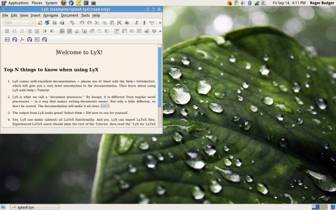Open the Help menu
Image resolution: width=336 pixels, height=210 pixels.
point(96,15)
